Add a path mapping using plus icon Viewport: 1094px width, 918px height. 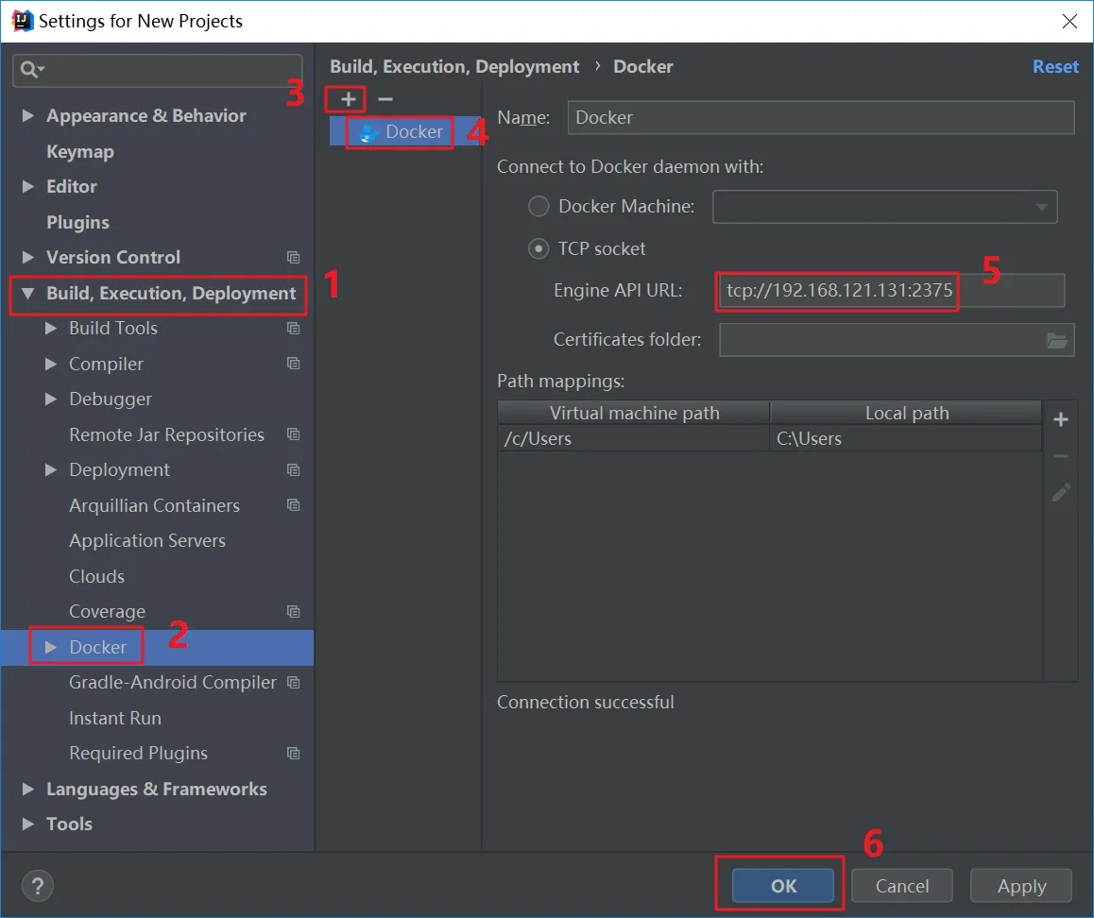pos(1061,419)
